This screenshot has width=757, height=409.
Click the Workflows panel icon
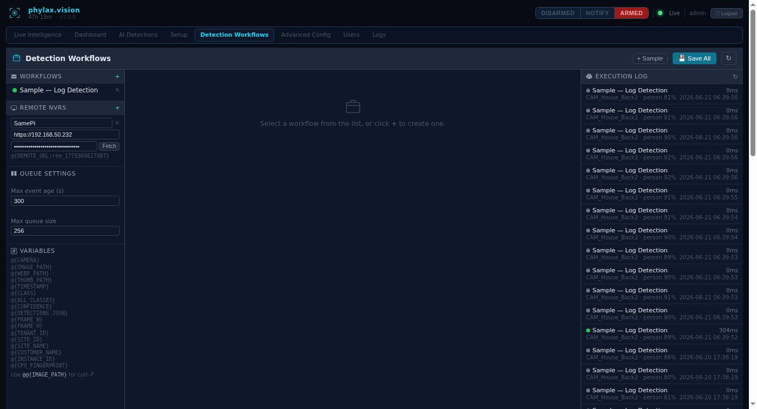[x=14, y=77]
